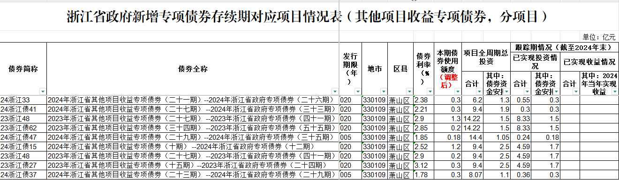Open 合计 filter under 项目全周期总投资
The image size is (619, 180).
coord(479,92)
